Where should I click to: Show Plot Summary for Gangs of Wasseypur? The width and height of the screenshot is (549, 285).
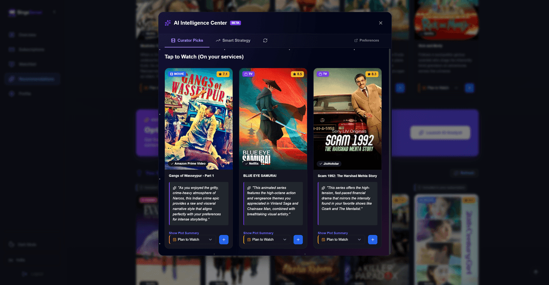click(184, 233)
